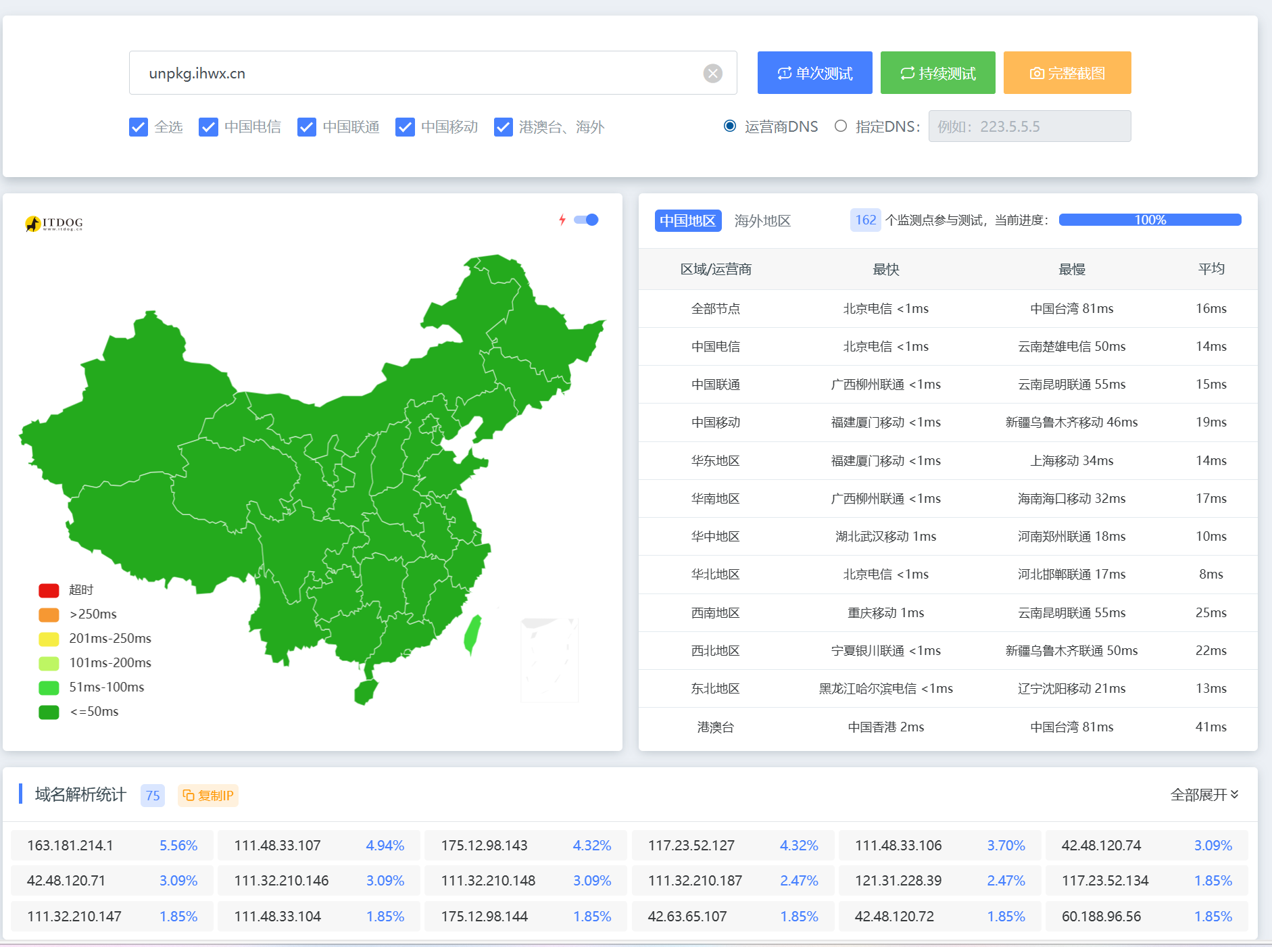The height and width of the screenshot is (947, 1272).
Task: Copy IPs with 复制IP button
Action: (x=208, y=796)
